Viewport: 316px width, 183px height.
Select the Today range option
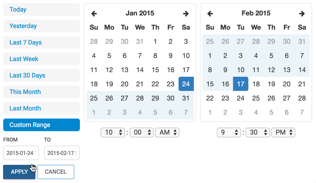[41, 10]
